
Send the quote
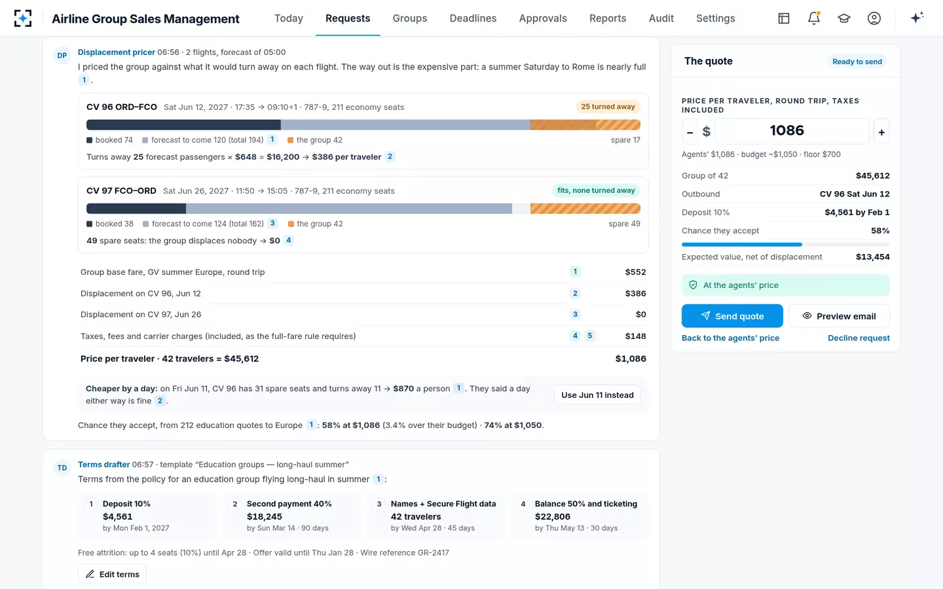pos(732,316)
